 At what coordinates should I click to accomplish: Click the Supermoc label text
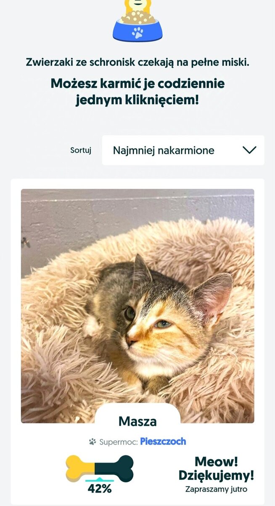coord(119,442)
